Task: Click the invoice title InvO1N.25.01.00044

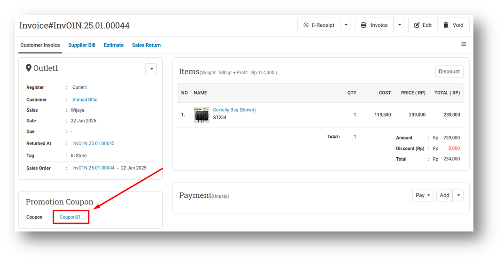Action: (x=75, y=25)
